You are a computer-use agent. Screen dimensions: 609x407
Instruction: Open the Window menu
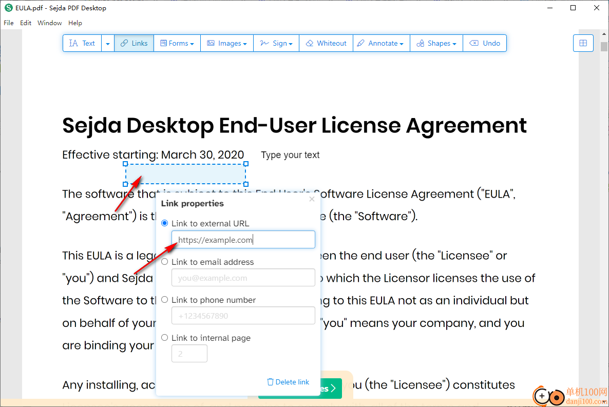pos(50,23)
